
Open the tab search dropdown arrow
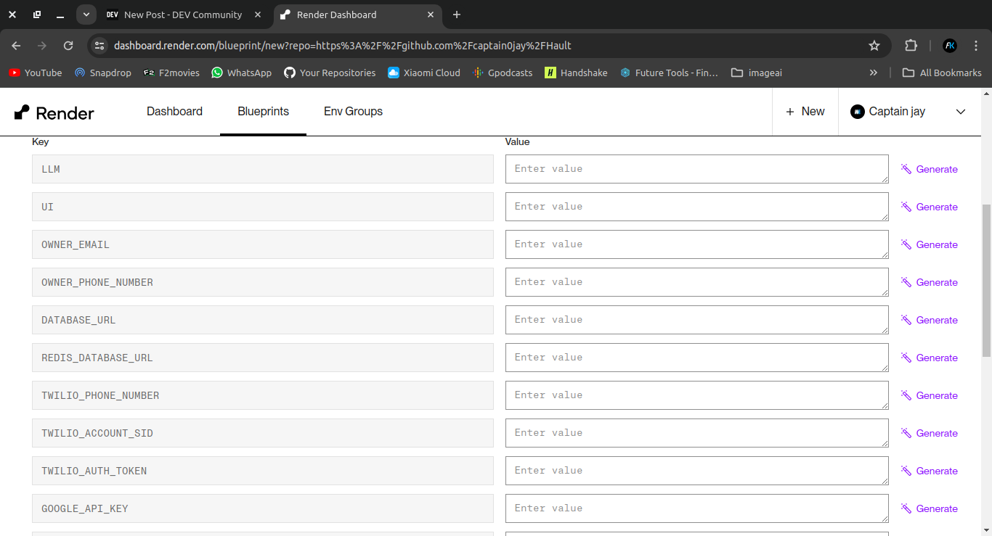click(86, 15)
